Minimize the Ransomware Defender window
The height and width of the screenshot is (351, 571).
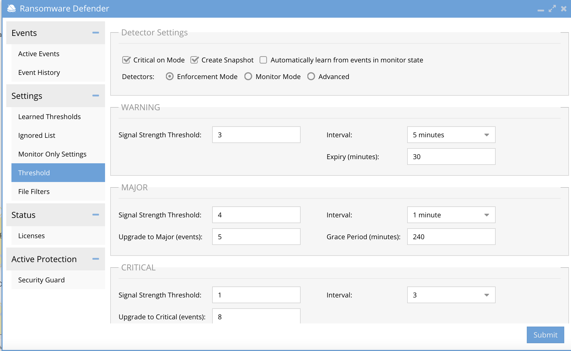pyautogui.click(x=541, y=10)
